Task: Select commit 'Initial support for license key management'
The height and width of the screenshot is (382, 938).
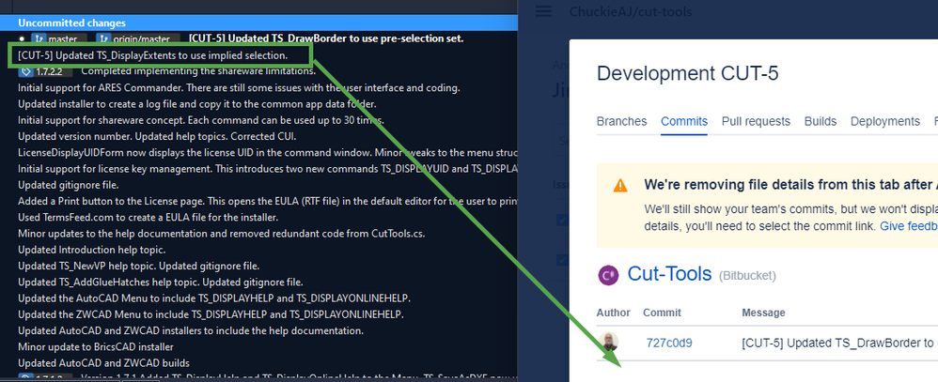Action: point(268,169)
